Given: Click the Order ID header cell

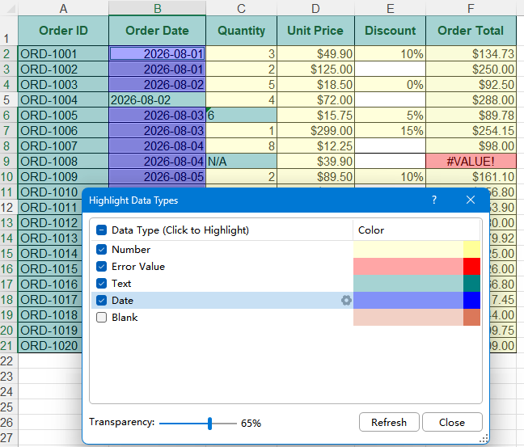Looking at the screenshot, I should coord(63,31).
